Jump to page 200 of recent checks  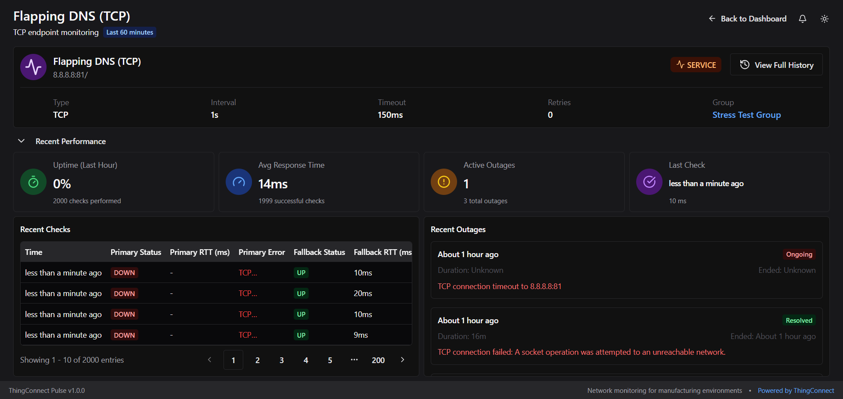tap(378, 360)
